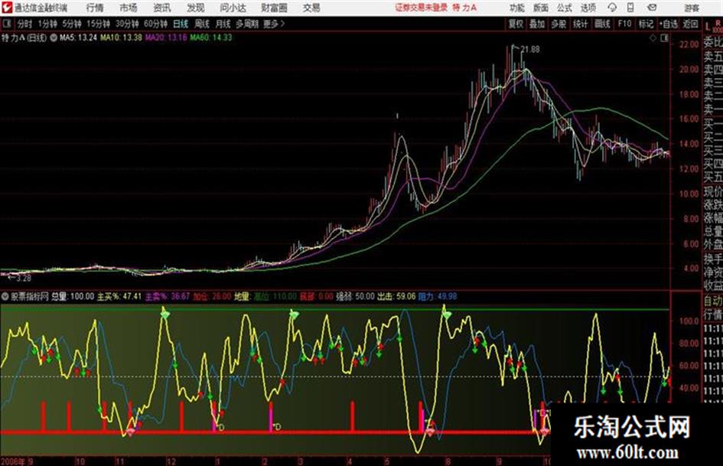Screen dimensions: 723x466
Task: Open the 发现 menu
Action: pyautogui.click(x=196, y=8)
